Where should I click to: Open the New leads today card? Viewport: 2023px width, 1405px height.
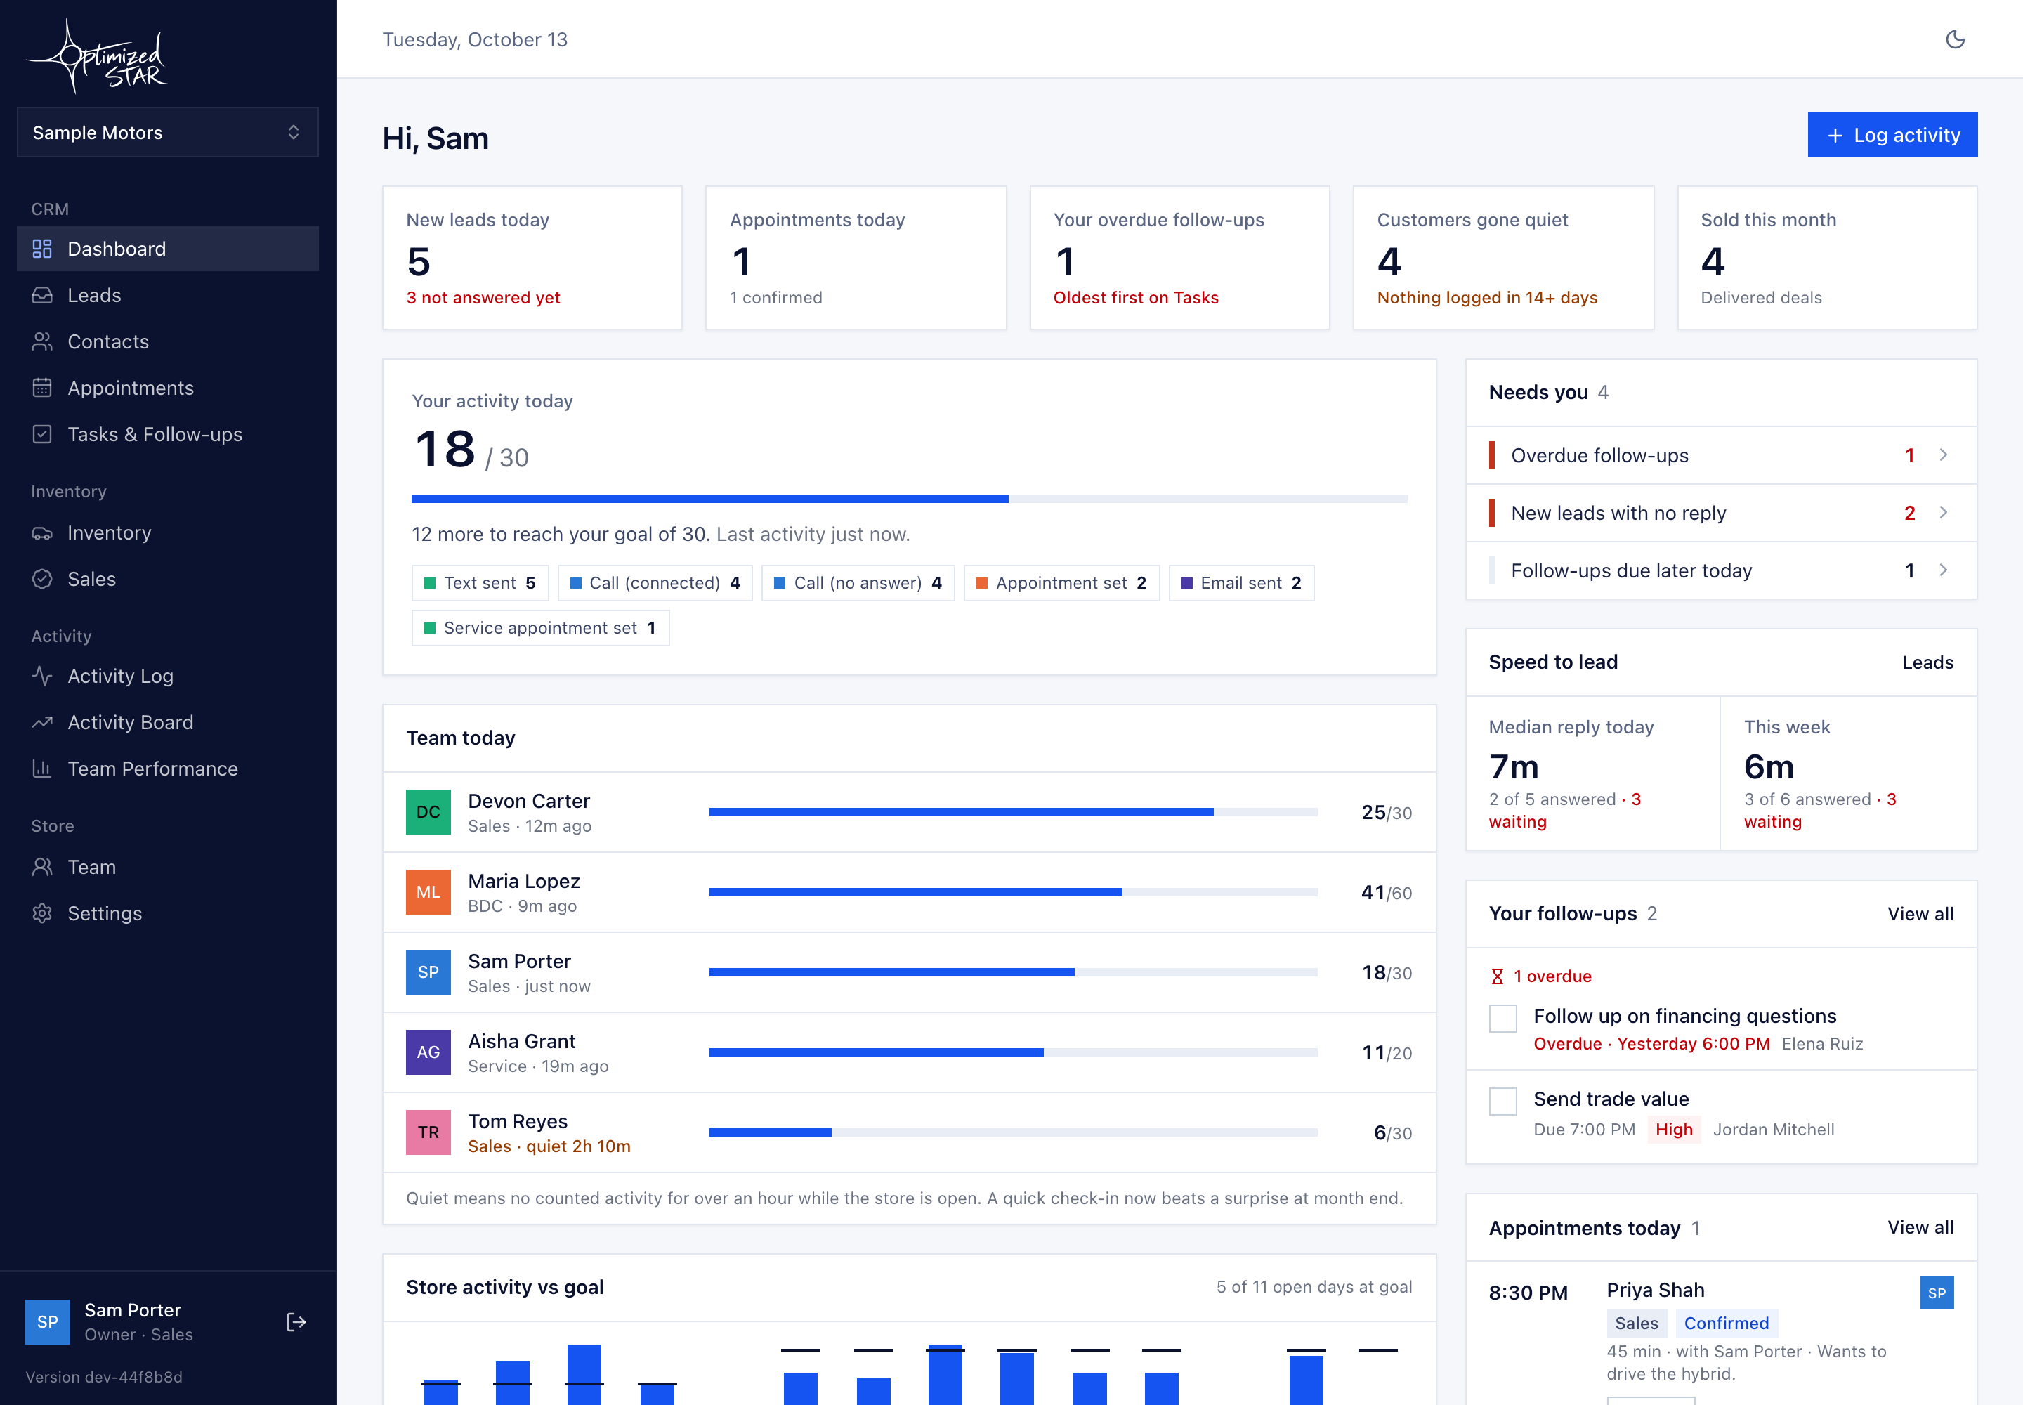tap(532, 258)
